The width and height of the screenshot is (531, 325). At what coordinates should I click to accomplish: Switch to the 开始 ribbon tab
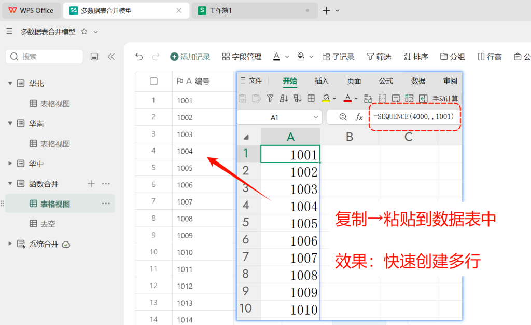click(290, 80)
